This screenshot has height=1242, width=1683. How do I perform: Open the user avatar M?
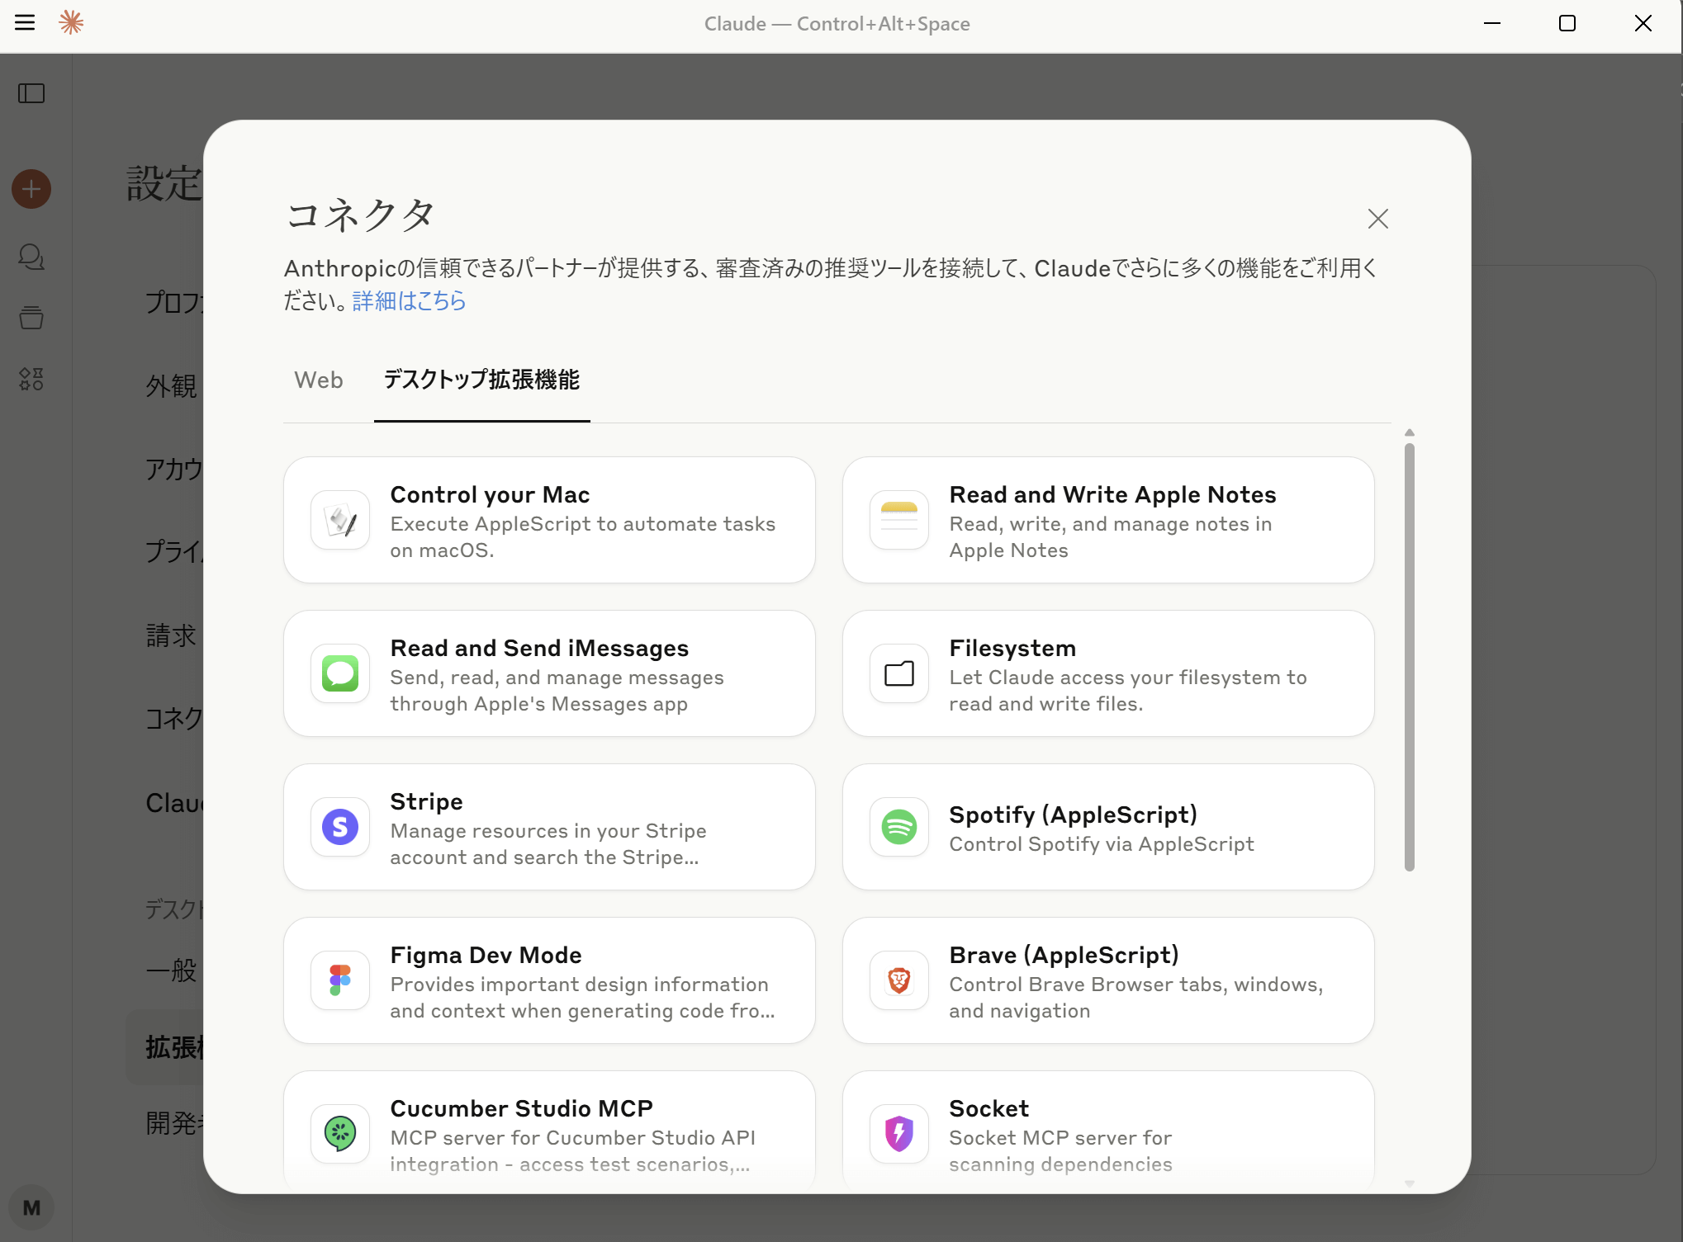click(31, 1207)
